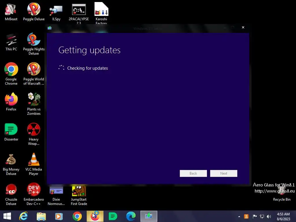
Task: Click the Back button in setup
Action: point(193,173)
